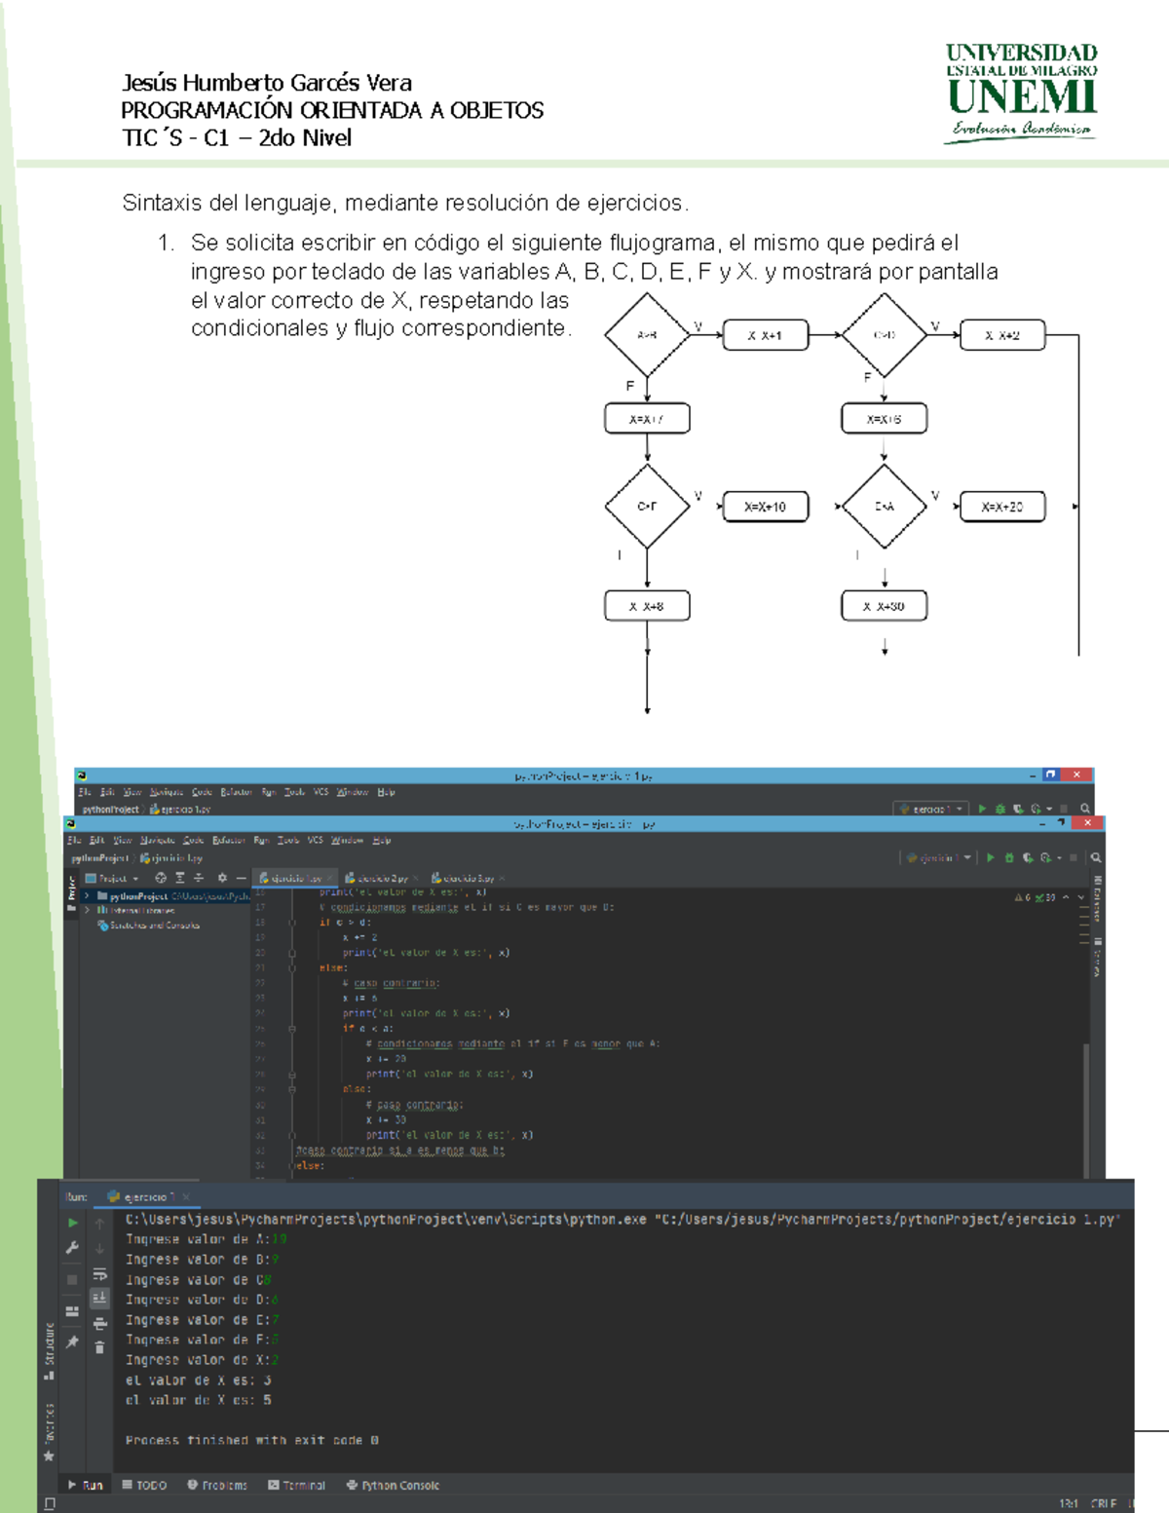This screenshot has width=1169, height=1513.
Task: Click the wrench settings icon in Run panel
Action: pyautogui.click(x=72, y=1248)
